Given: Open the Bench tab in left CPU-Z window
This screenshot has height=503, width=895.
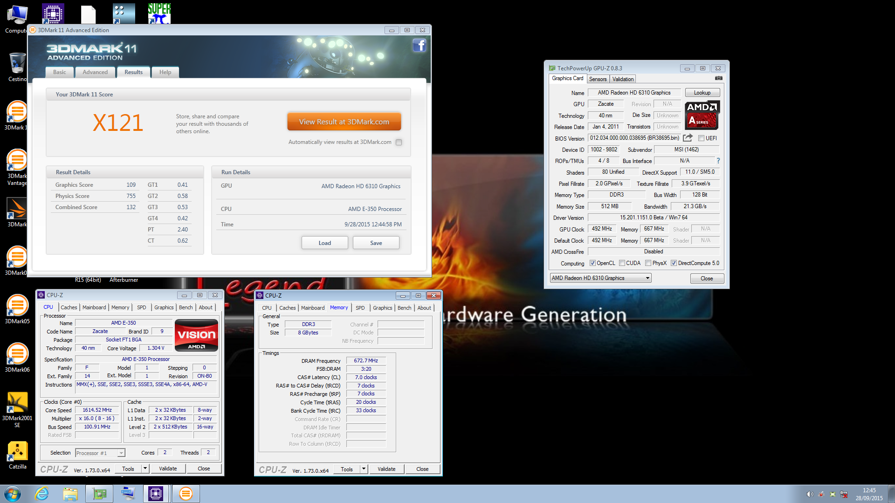Looking at the screenshot, I should click(x=186, y=307).
